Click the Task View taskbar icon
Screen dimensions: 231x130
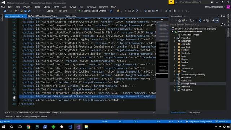20,127
